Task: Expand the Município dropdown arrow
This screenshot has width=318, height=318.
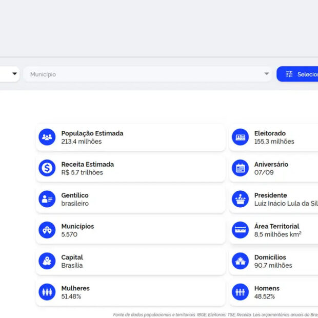Action: click(x=266, y=74)
